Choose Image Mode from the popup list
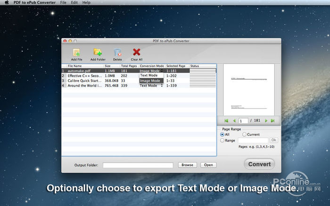Image resolution: width=330 pixels, height=206 pixels. (x=151, y=80)
